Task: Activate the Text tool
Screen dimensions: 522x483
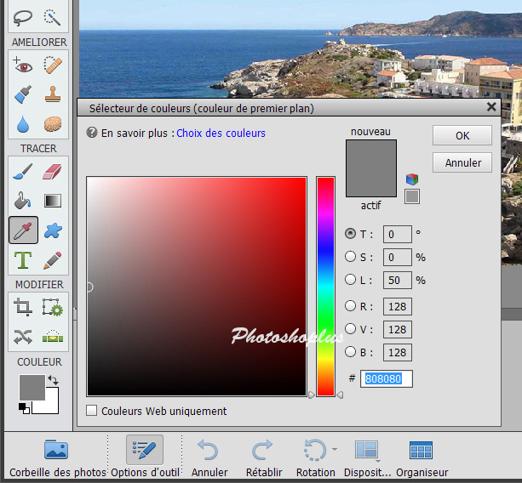Action: click(23, 259)
